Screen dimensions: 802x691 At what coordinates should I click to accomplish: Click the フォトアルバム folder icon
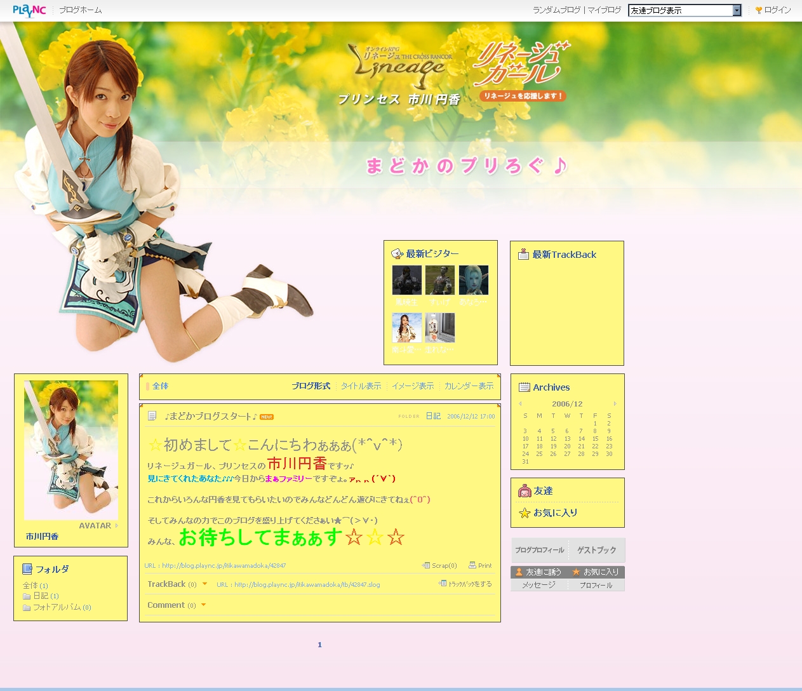[27, 608]
